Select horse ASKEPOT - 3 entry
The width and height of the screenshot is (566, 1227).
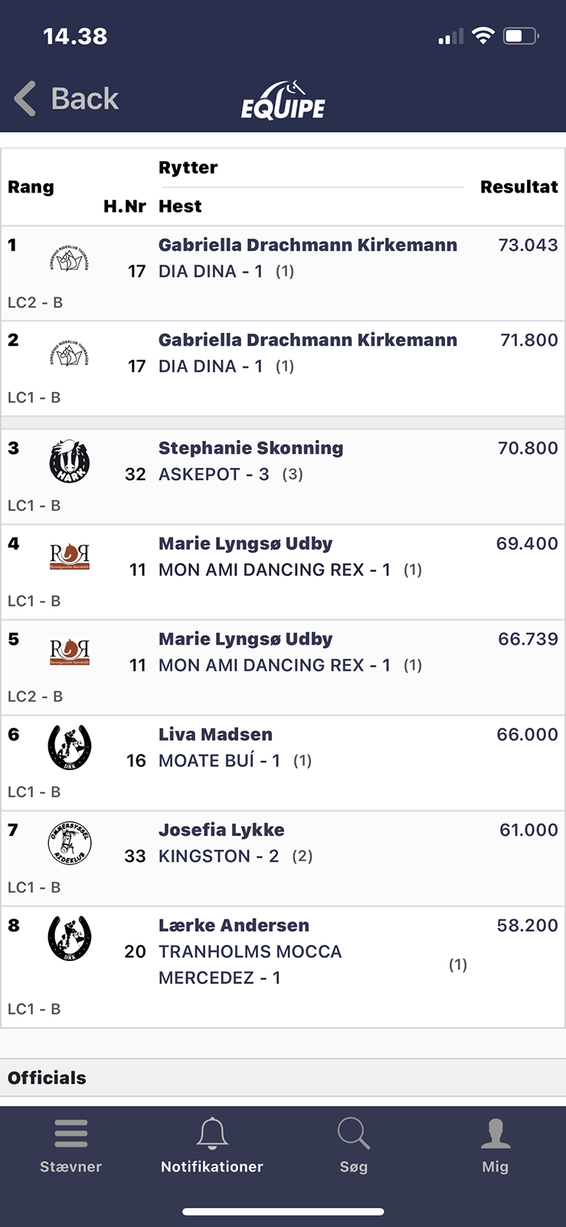click(214, 475)
